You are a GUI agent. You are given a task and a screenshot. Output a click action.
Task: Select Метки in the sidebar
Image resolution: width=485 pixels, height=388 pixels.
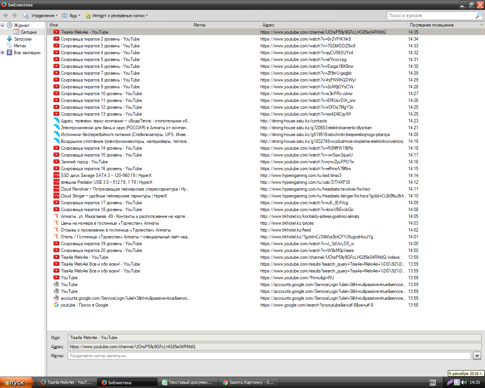click(20, 46)
